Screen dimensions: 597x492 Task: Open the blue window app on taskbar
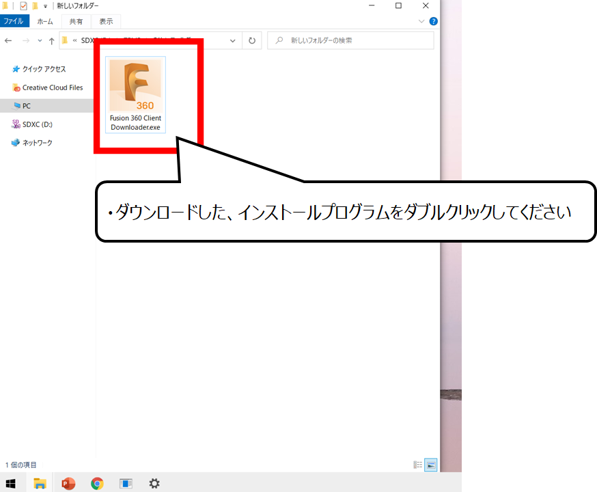(x=126, y=484)
